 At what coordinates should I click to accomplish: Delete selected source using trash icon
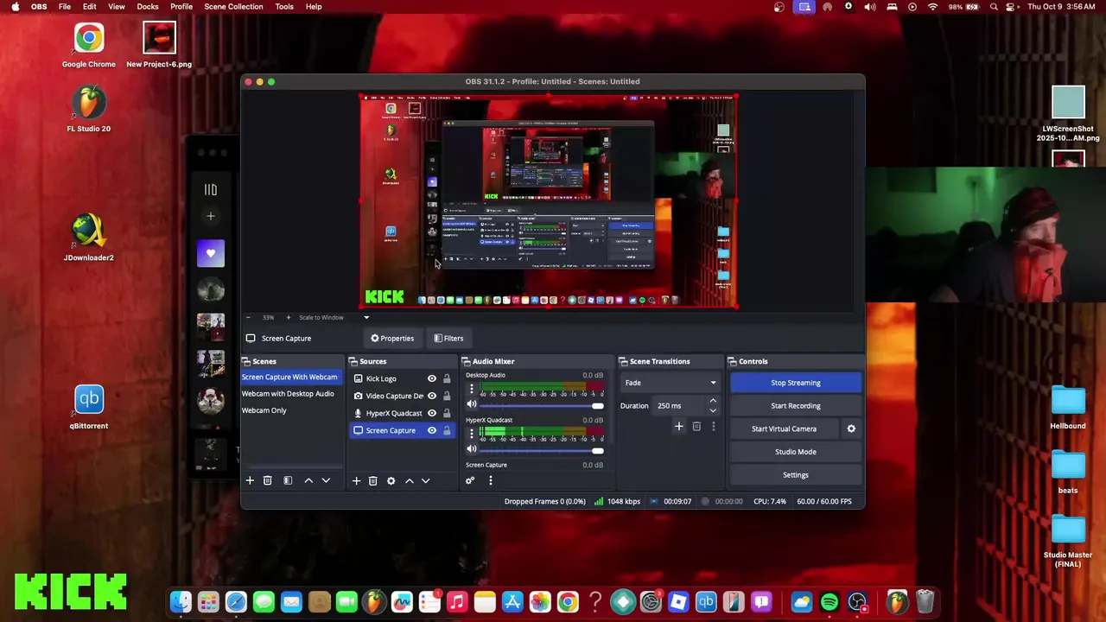click(x=373, y=480)
